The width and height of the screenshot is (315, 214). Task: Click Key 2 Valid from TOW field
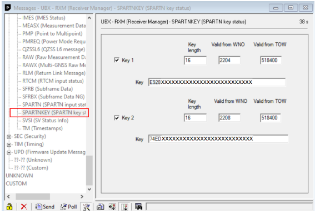[271, 118]
